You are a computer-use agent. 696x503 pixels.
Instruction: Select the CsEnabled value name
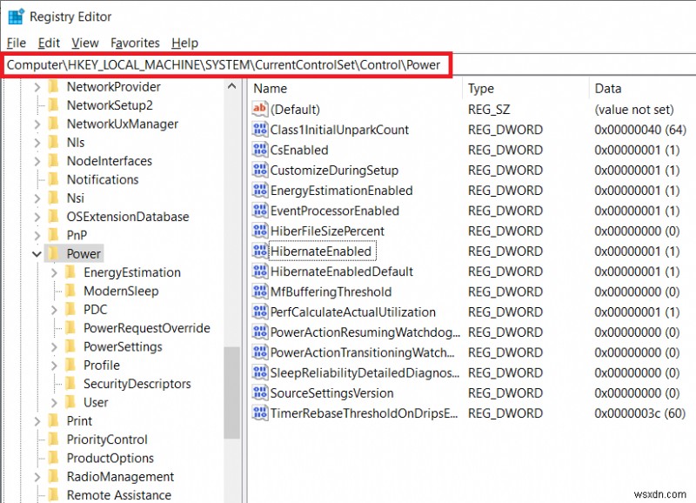299,150
